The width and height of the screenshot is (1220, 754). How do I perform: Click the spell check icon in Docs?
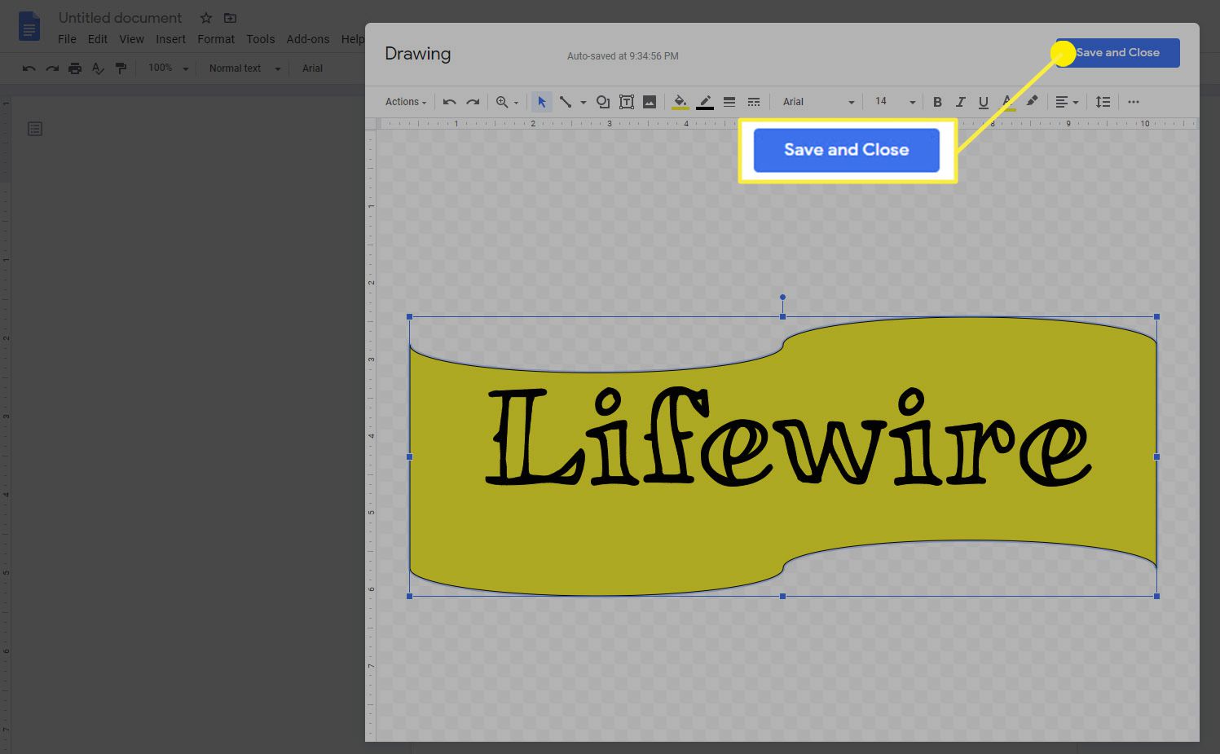[98, 68]
